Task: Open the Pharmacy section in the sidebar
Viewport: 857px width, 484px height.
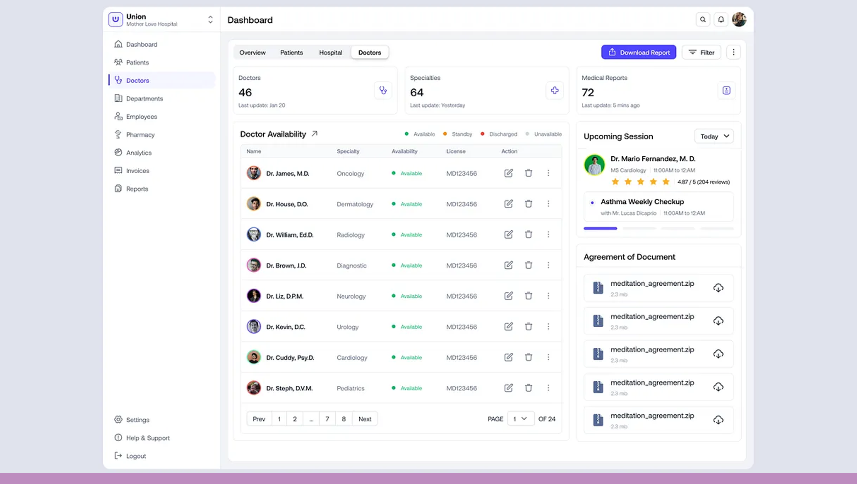Action: tap(140, 134)
